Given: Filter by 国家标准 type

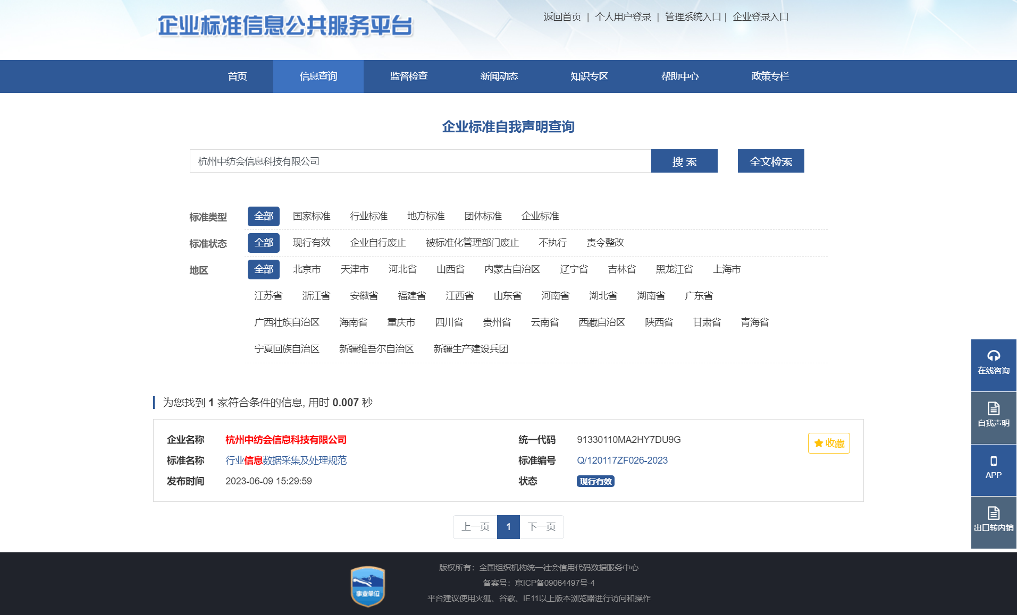Looking at the screenshot, I should [312, 216].
